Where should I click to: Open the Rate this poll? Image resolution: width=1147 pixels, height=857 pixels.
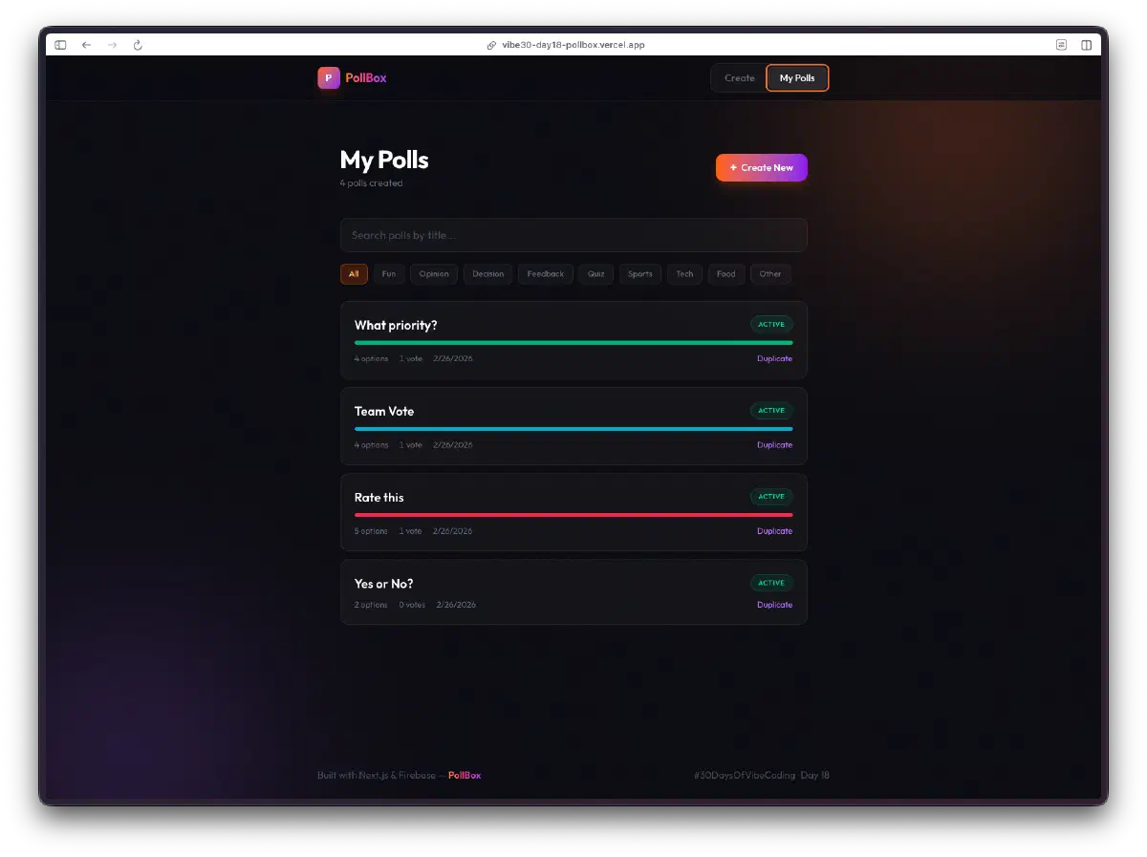tap(573, 512)
